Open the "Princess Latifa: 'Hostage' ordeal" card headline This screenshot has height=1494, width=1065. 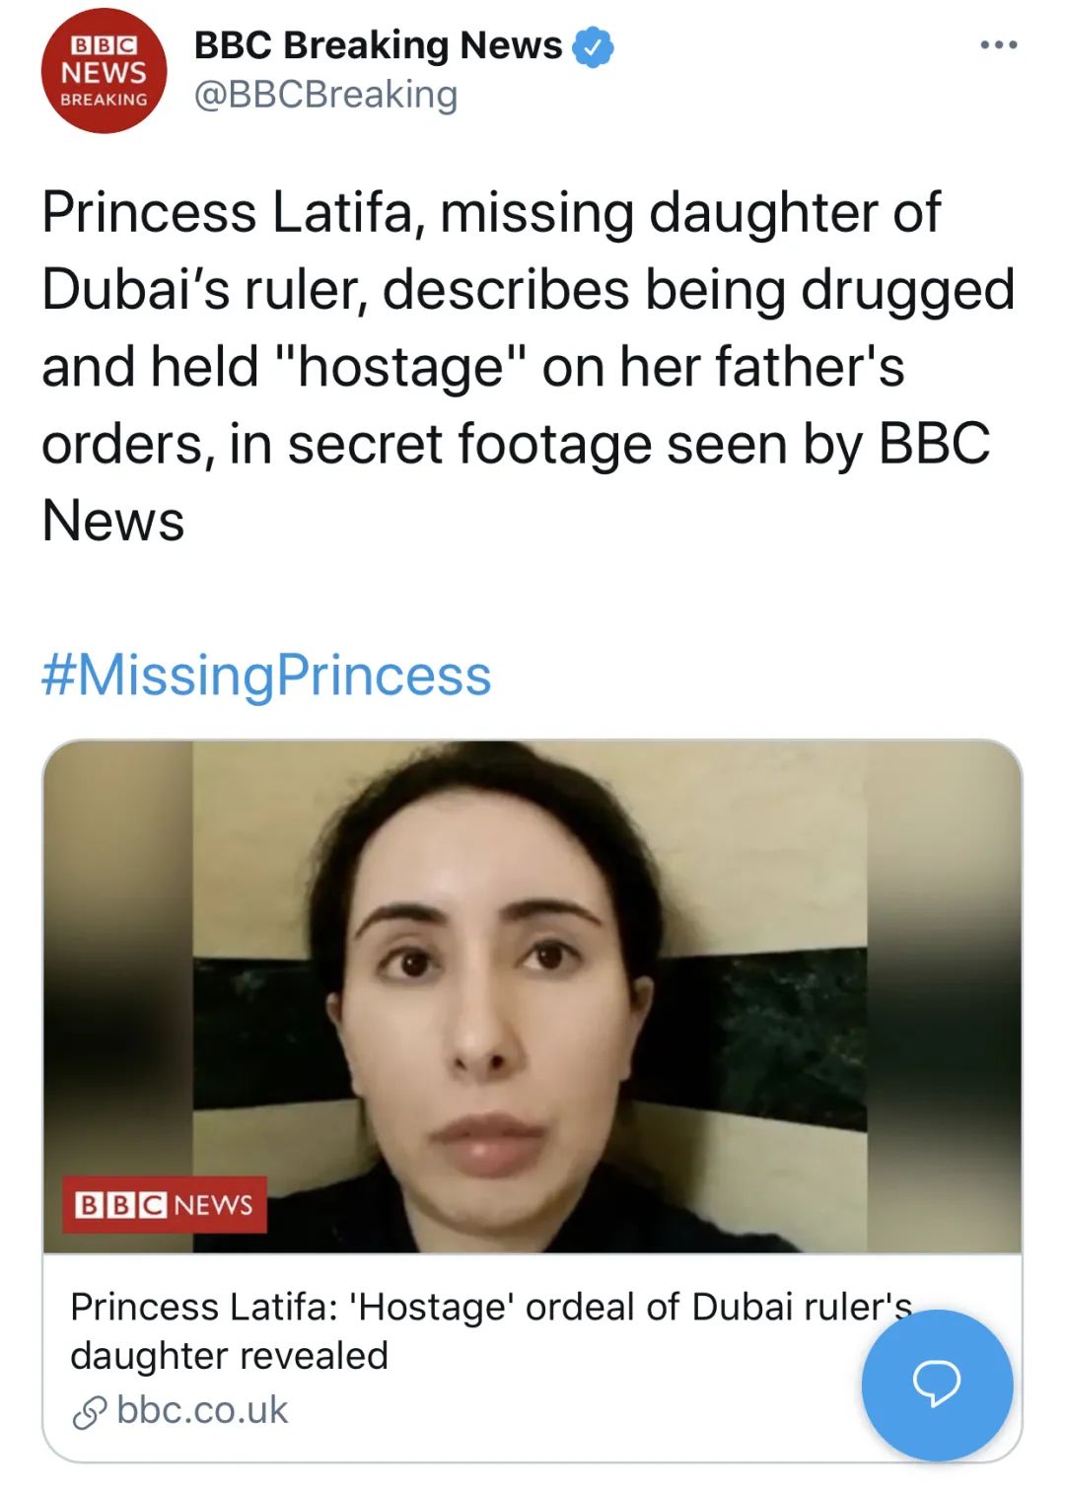tap(490, 1308)
